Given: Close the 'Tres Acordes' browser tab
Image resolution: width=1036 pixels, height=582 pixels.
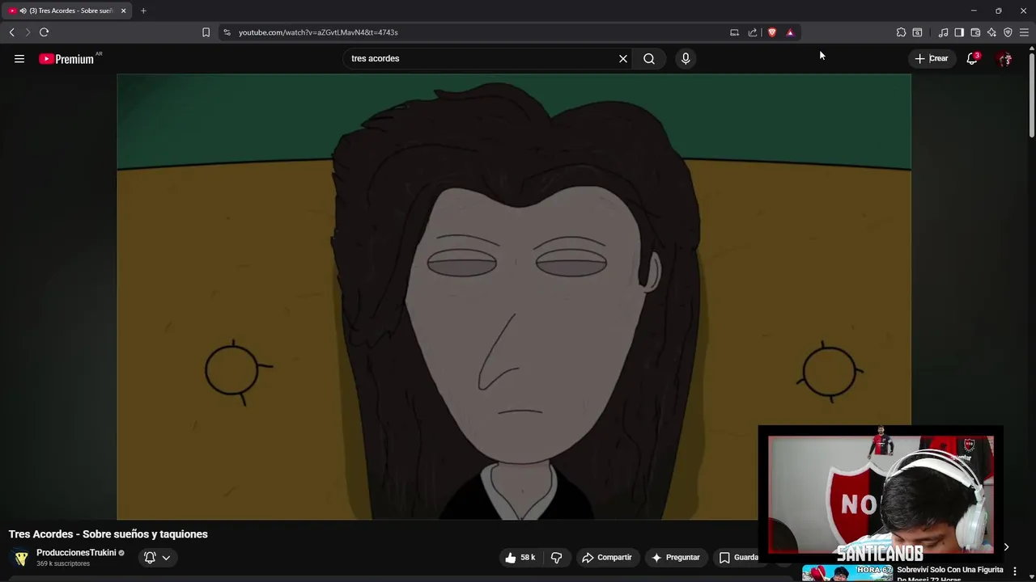Looking at the screenshot, I should (x=123, y=11).
